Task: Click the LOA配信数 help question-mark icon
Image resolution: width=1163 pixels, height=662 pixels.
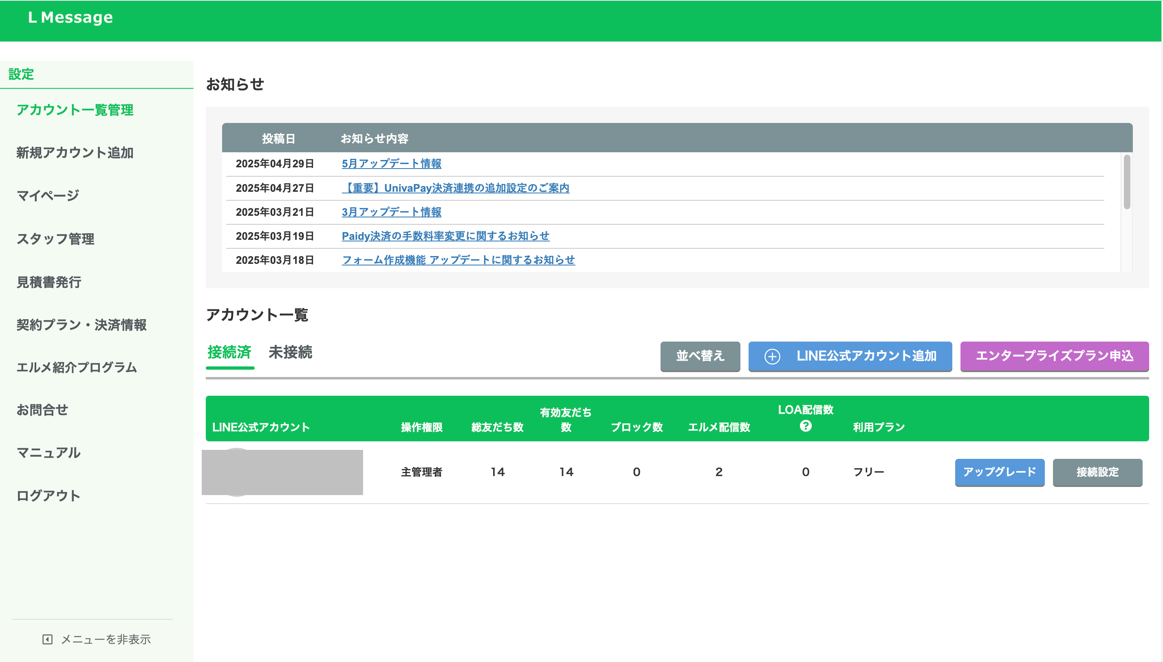Action: coord(805,426)
